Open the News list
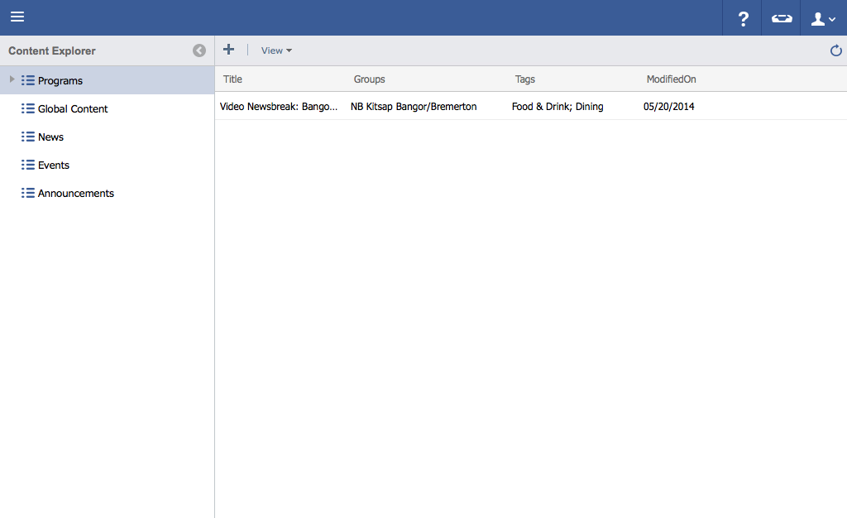Viewport: 847px width, 518px height. 50,137
